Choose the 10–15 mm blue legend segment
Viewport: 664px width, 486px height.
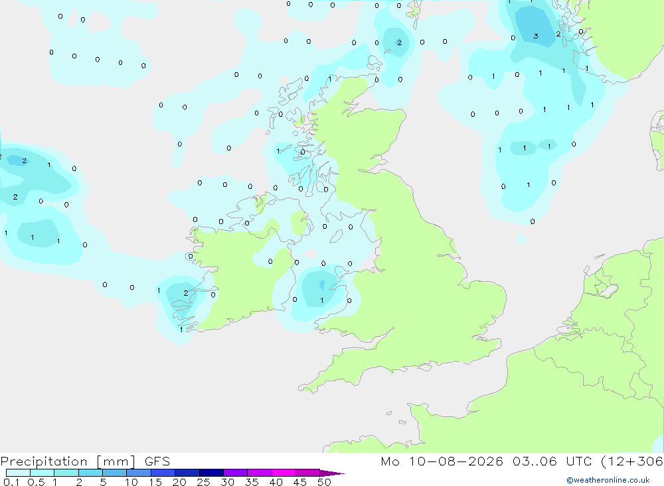click(x=139, y=473)
